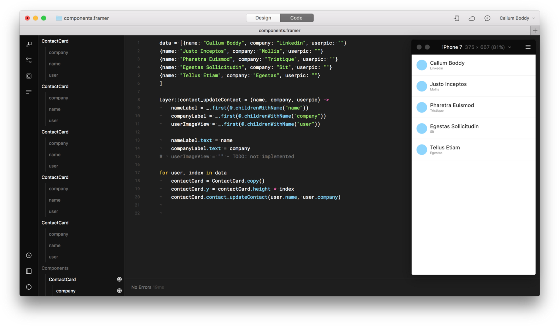Open the Callum Boddy account dropdown
Screen dimensions: 559x326
pyautogui.click(x=517, y=18)
